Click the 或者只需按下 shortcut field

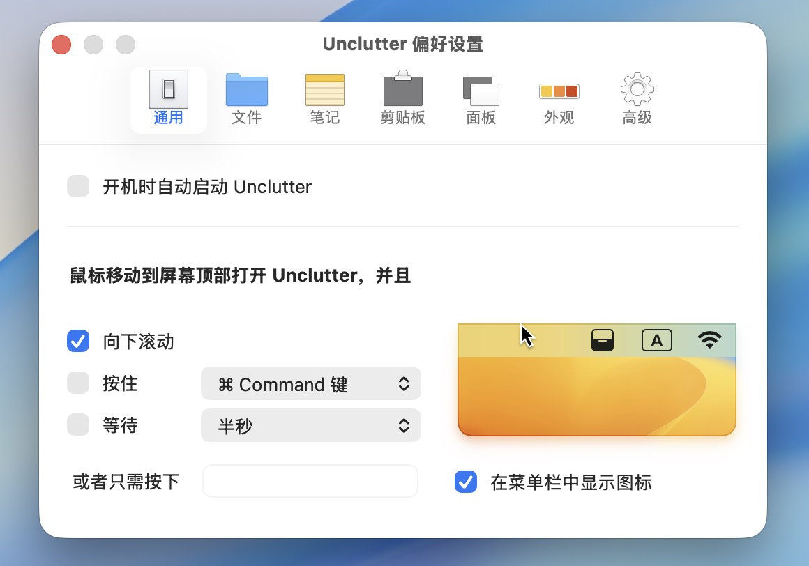pyautogui.click(x=310, y=481)
